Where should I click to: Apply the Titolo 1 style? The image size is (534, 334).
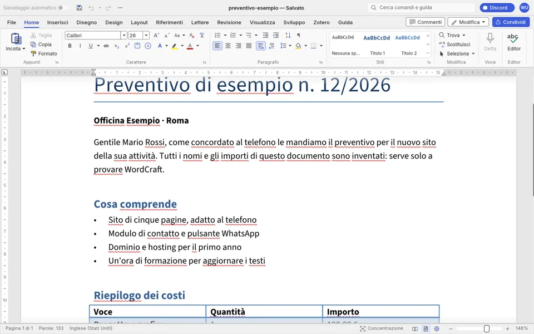[377, 45]
